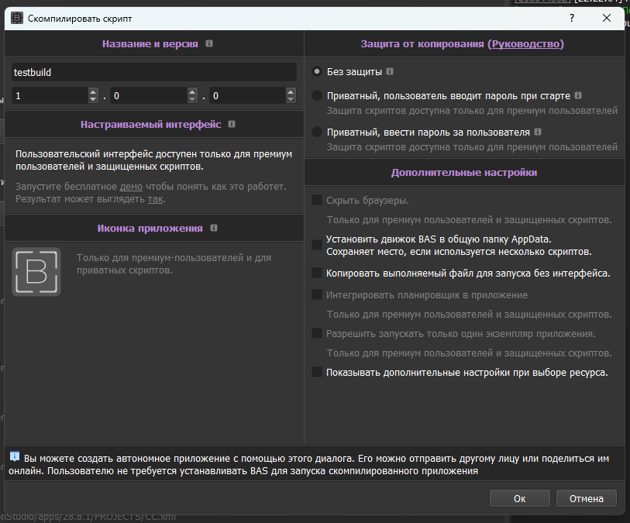Select the Без защиты radio button
The width and height of the screenshot is (630, 523).
[317, 71]
